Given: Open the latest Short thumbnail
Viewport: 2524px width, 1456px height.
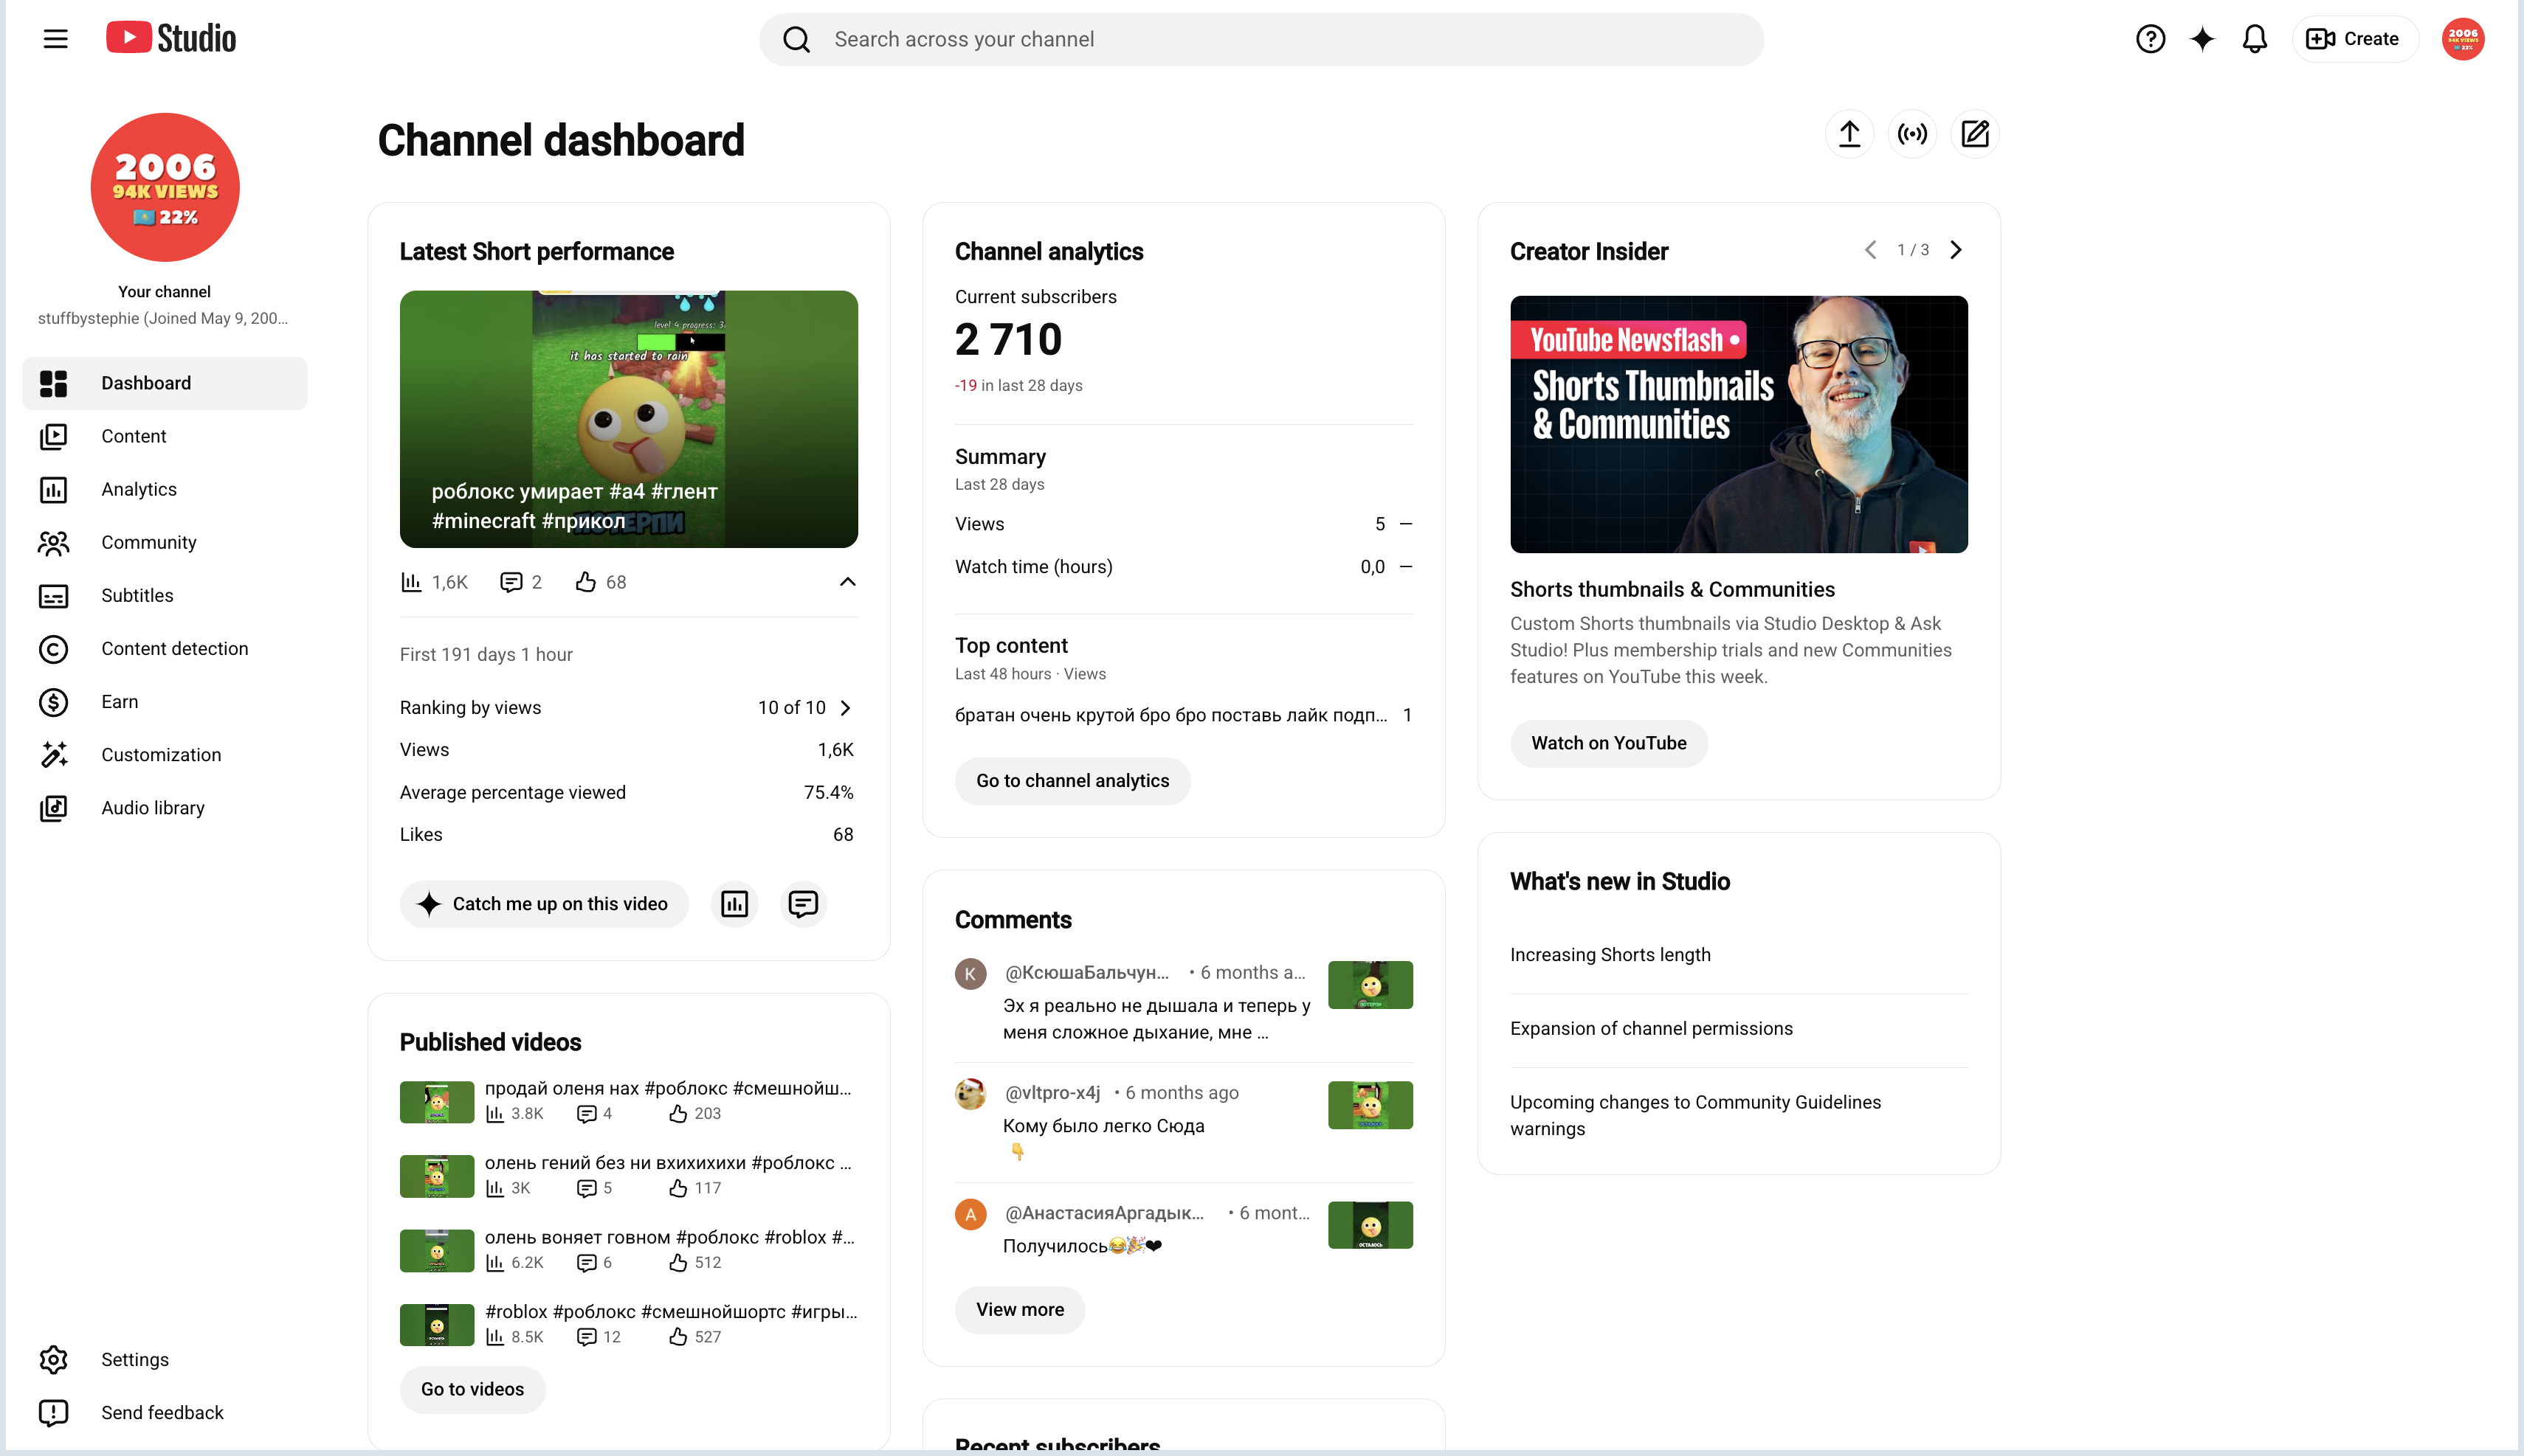Looking at the screenshot, I should coord(628,419).
